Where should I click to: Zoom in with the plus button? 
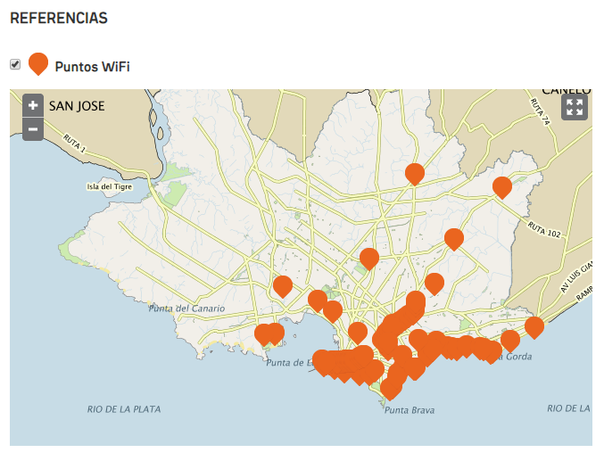(x=33, y=105)
